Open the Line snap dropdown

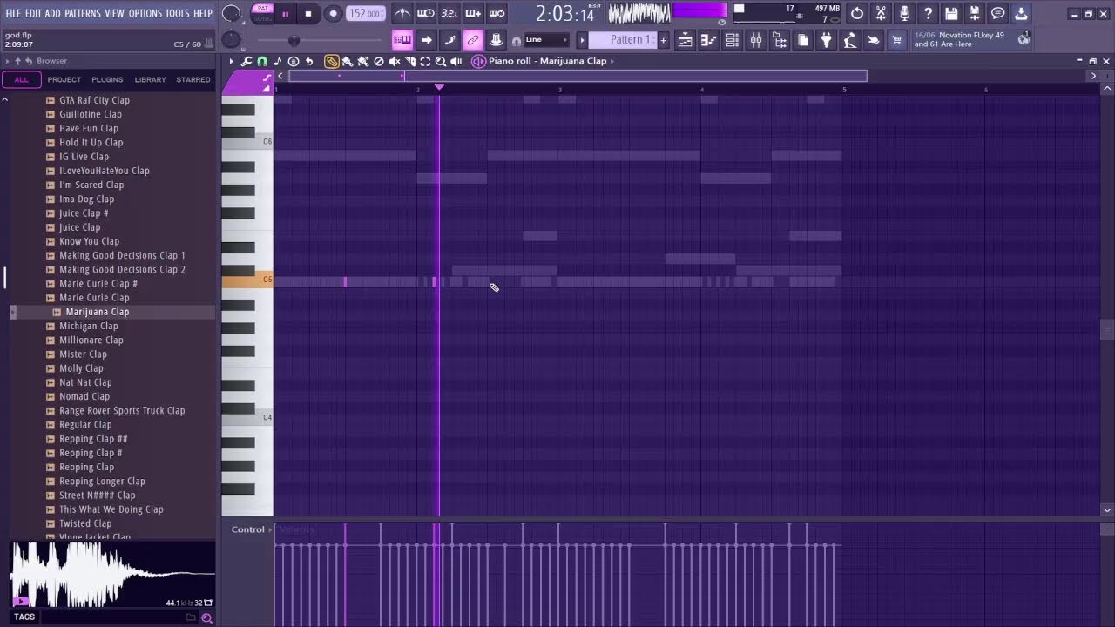[546, 40]
